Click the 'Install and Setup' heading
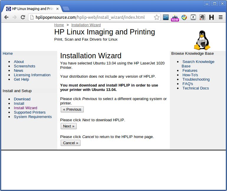This screenshot has width=227, height=191. click(x=17, y=91)
